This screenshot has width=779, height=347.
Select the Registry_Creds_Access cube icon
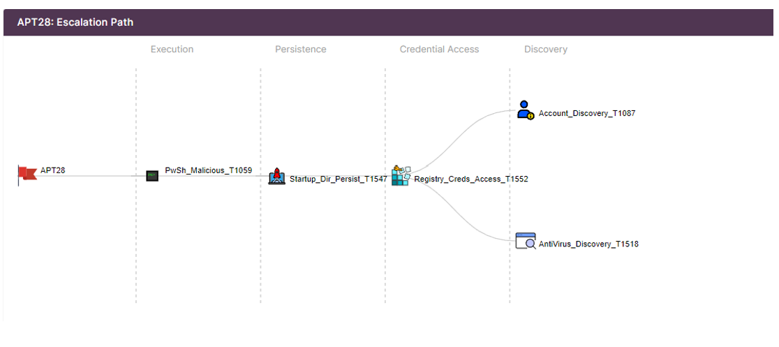(x=401, y=176)
